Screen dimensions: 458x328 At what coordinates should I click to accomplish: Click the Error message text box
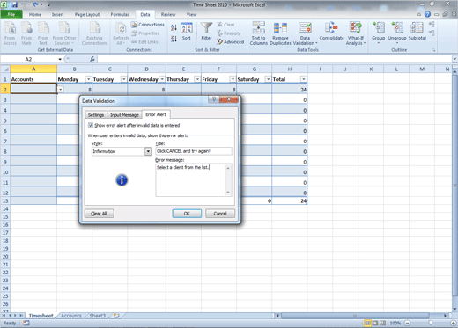[x=194, y=180]
